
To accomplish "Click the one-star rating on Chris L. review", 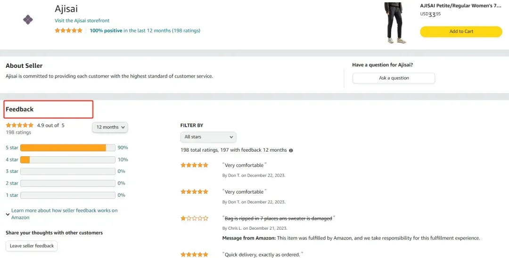I will point(195,218).
